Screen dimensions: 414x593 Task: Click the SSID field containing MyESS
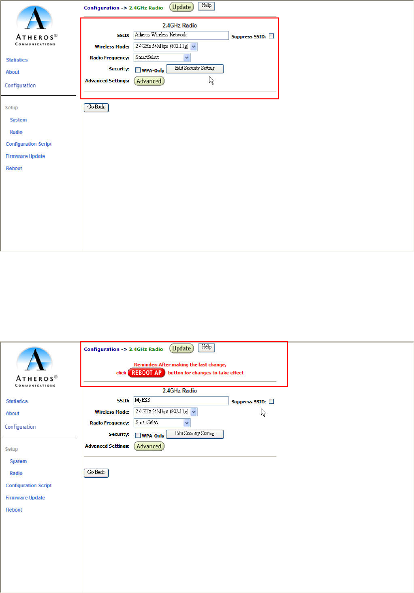181,401
